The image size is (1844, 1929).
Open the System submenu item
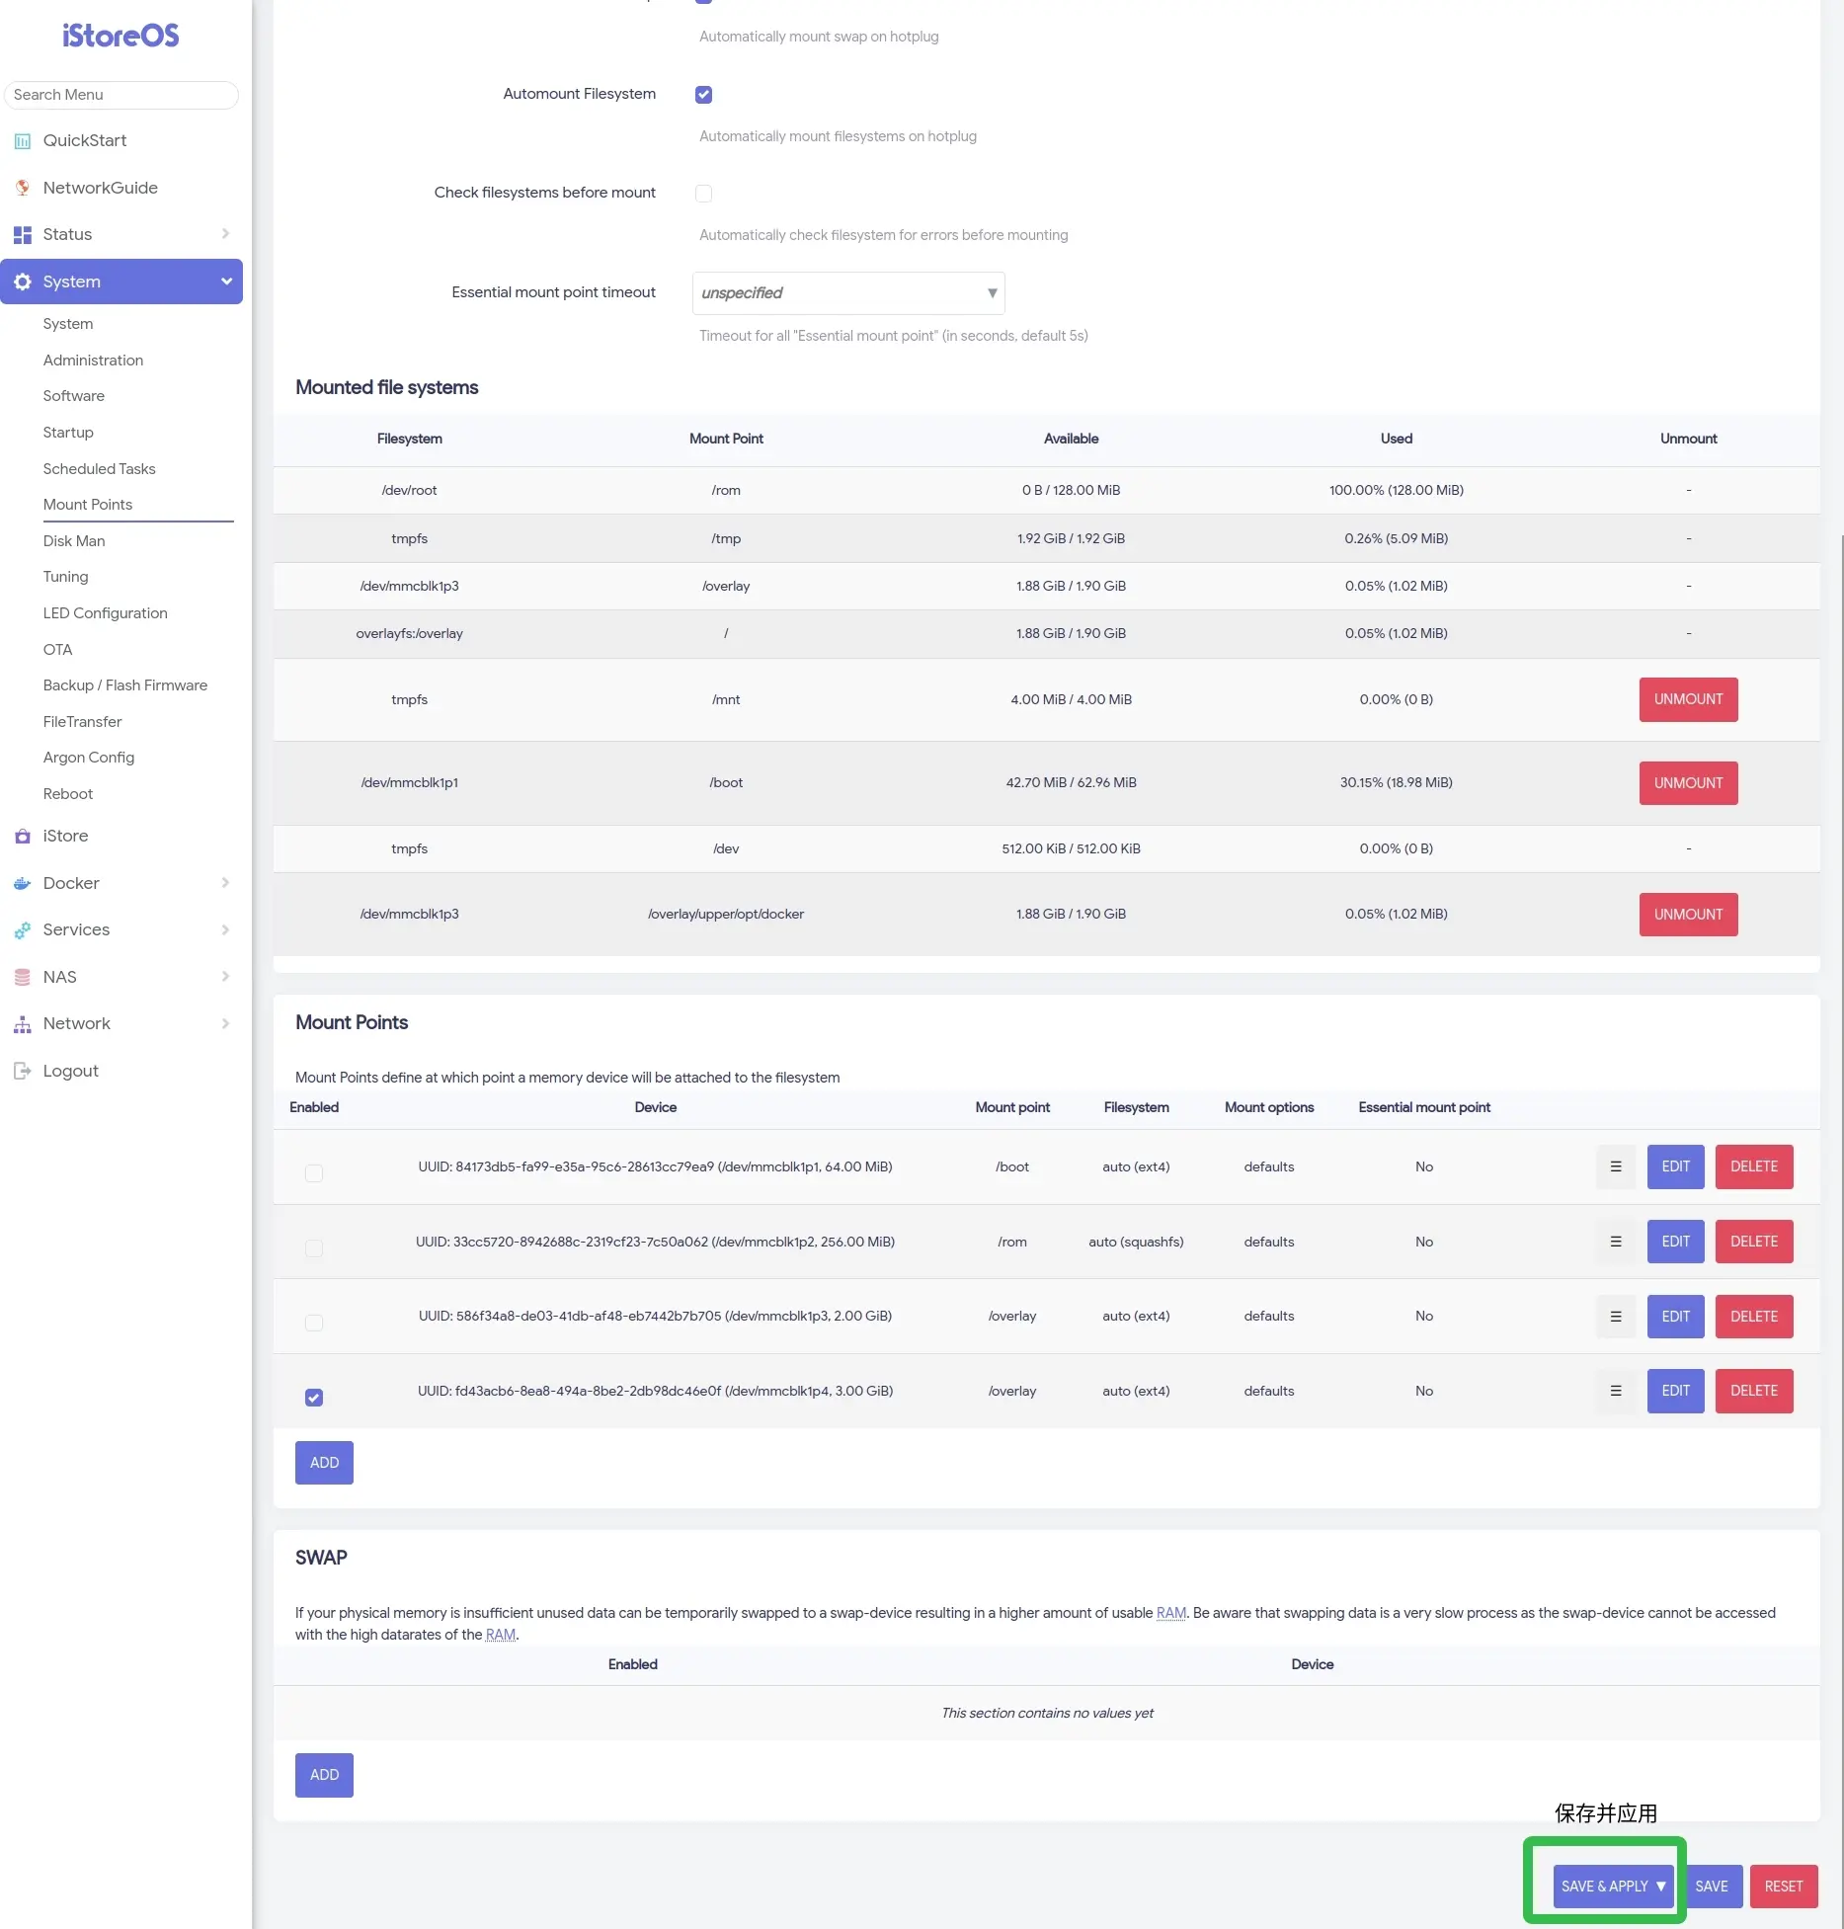click(x=67, y=324)
